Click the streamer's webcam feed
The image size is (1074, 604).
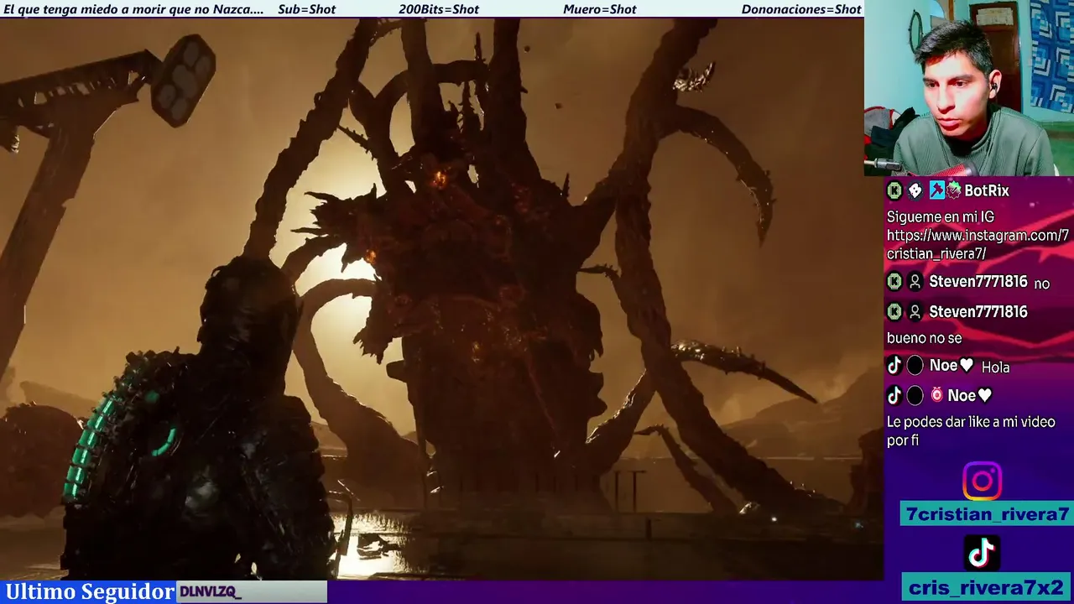click(x=969, y=88)
